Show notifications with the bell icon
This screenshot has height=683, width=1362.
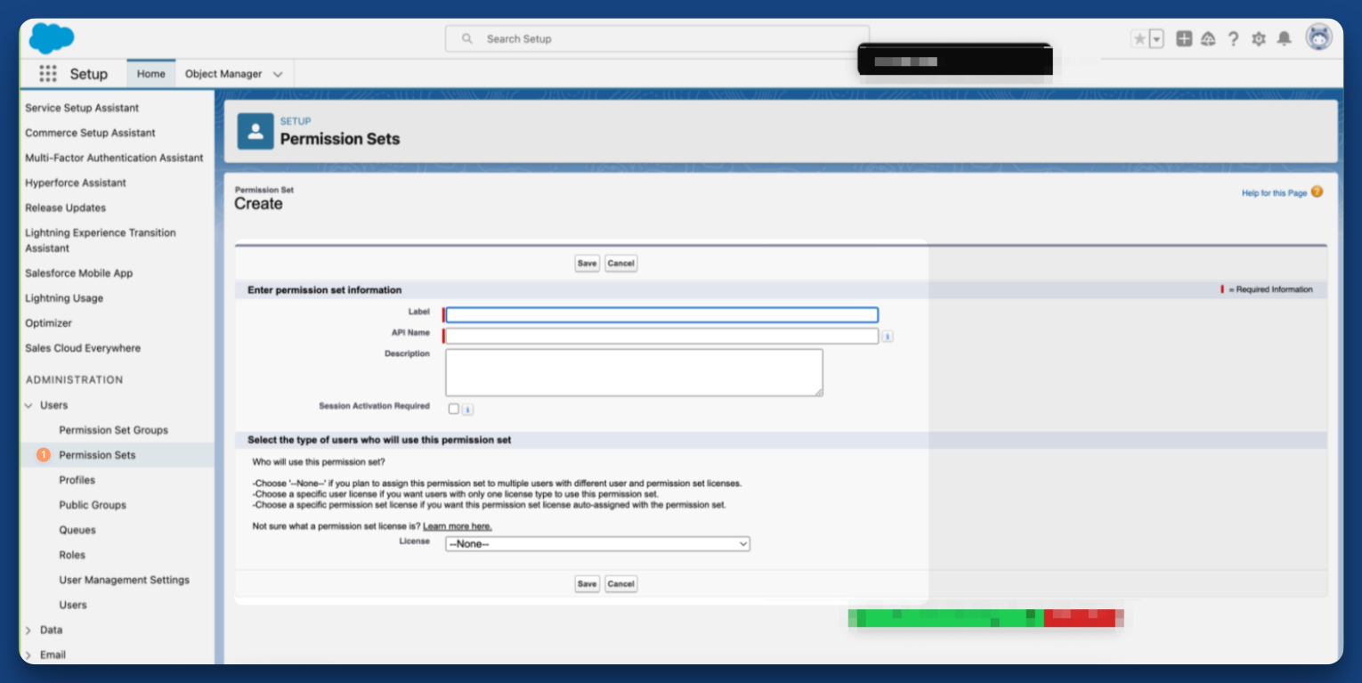pos(1284,39)
